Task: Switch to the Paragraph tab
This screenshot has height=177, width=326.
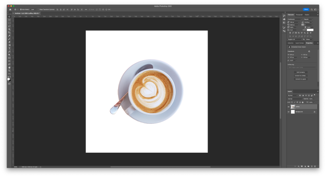Action: tap(299, 14)
